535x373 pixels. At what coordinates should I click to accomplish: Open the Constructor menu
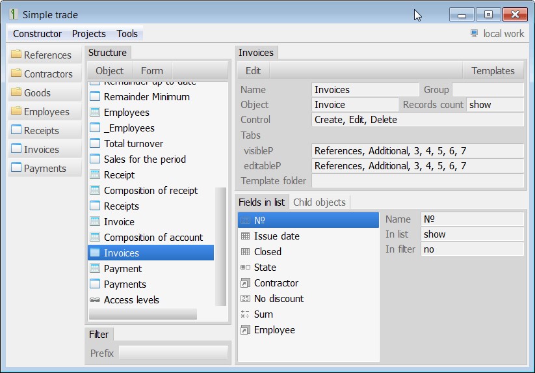pyautogui.click(x=37, y=34)
